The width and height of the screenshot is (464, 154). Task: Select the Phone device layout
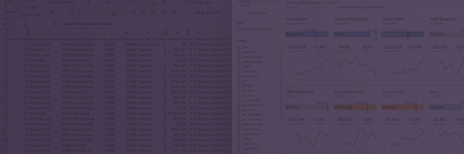tap(246, 5)
